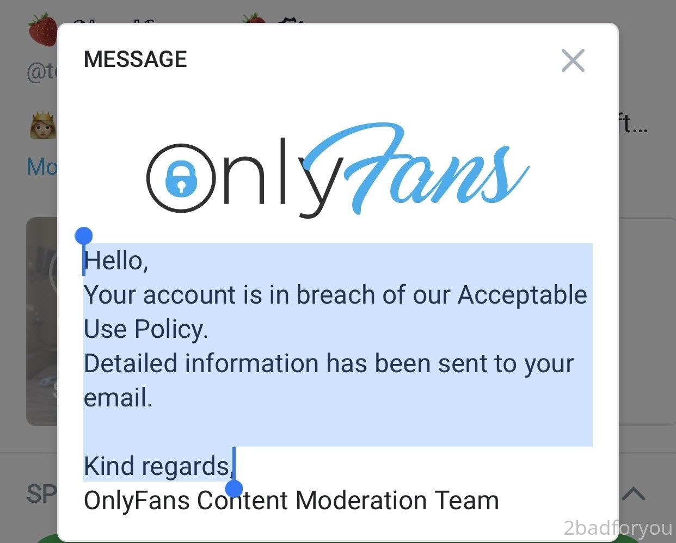Open the truncated blue 'Mo' more link
Viewport: 676px width, 543px height.
(x=42, y=167)
